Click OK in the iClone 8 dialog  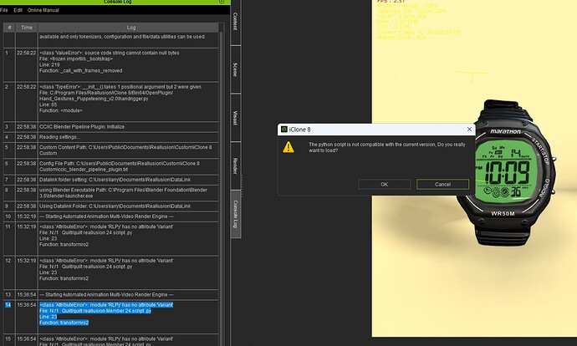pyautogui.click(x=384, y=184)
